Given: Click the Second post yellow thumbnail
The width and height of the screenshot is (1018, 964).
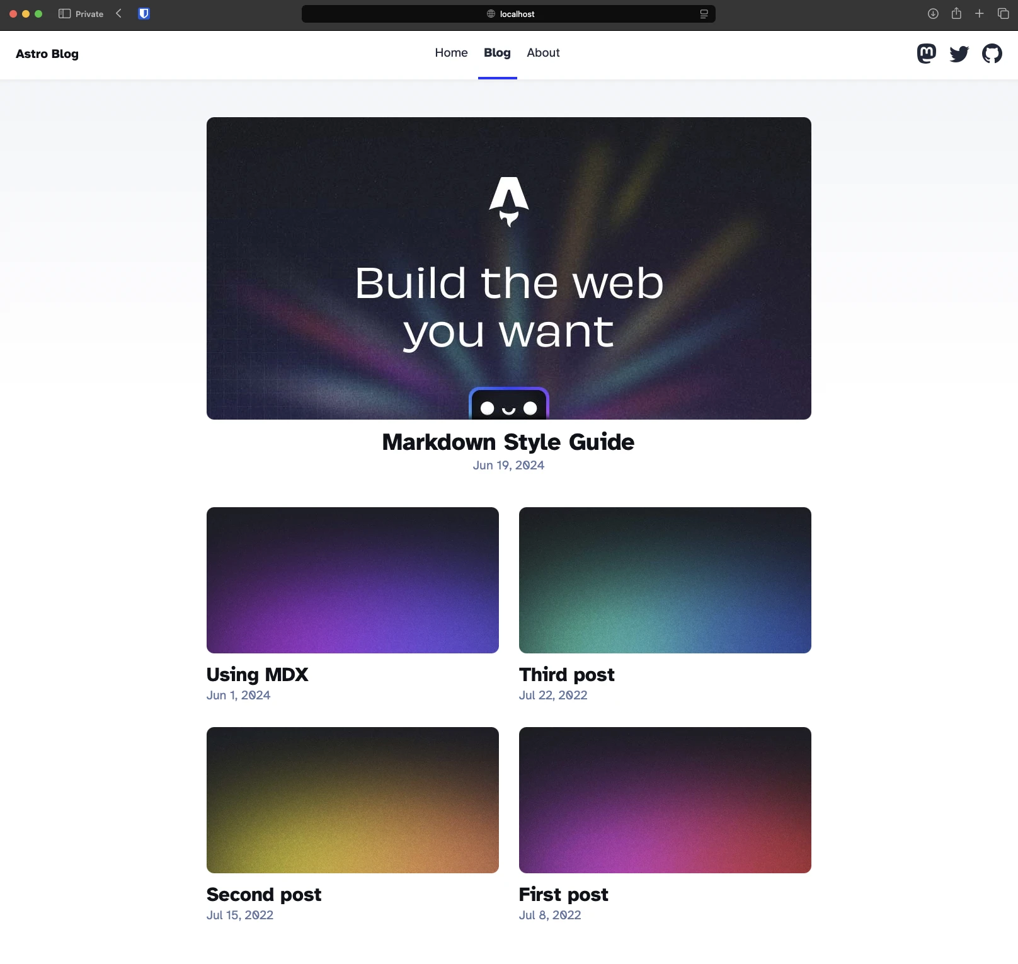Looking at the screenshot, I should (x=352, y=800).
